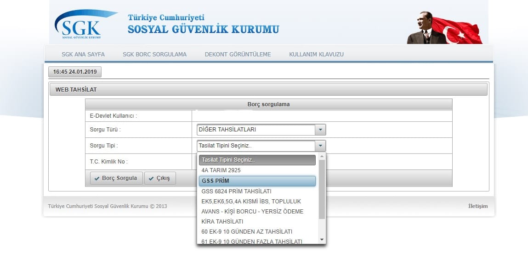The image size is (528, 273).
Task: Choose KİRA TAHSİLATI from dropdown list
Action: pyautogui.click(x=222, y=221)
